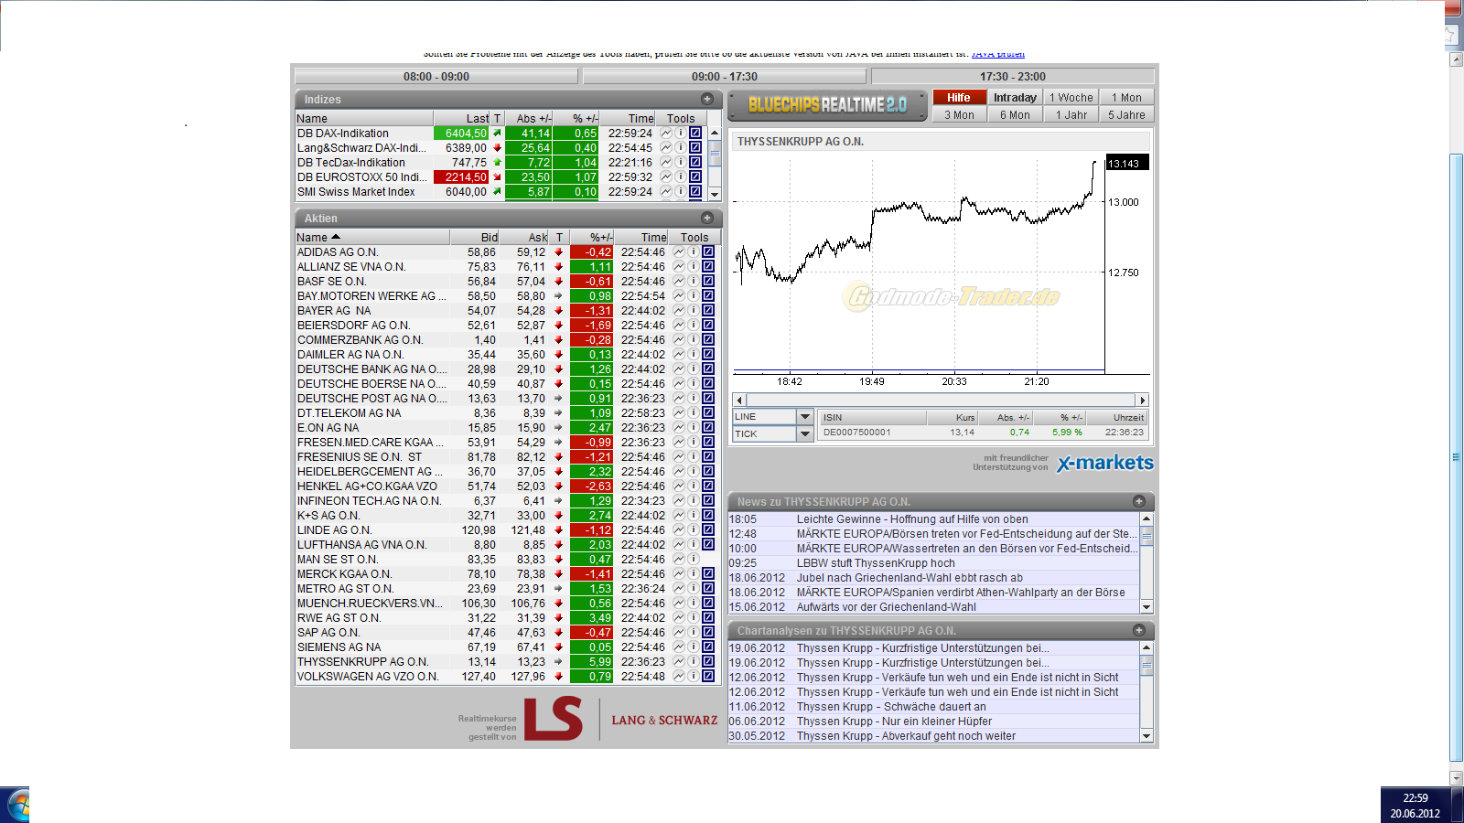Click the Lang & Schwarz logo

(x=620, y=720)
